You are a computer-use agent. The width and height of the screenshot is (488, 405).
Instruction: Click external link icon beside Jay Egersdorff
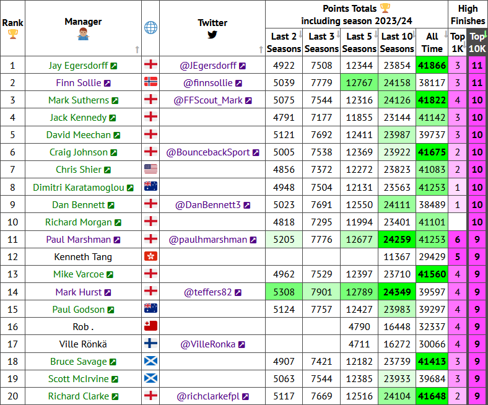114,66
